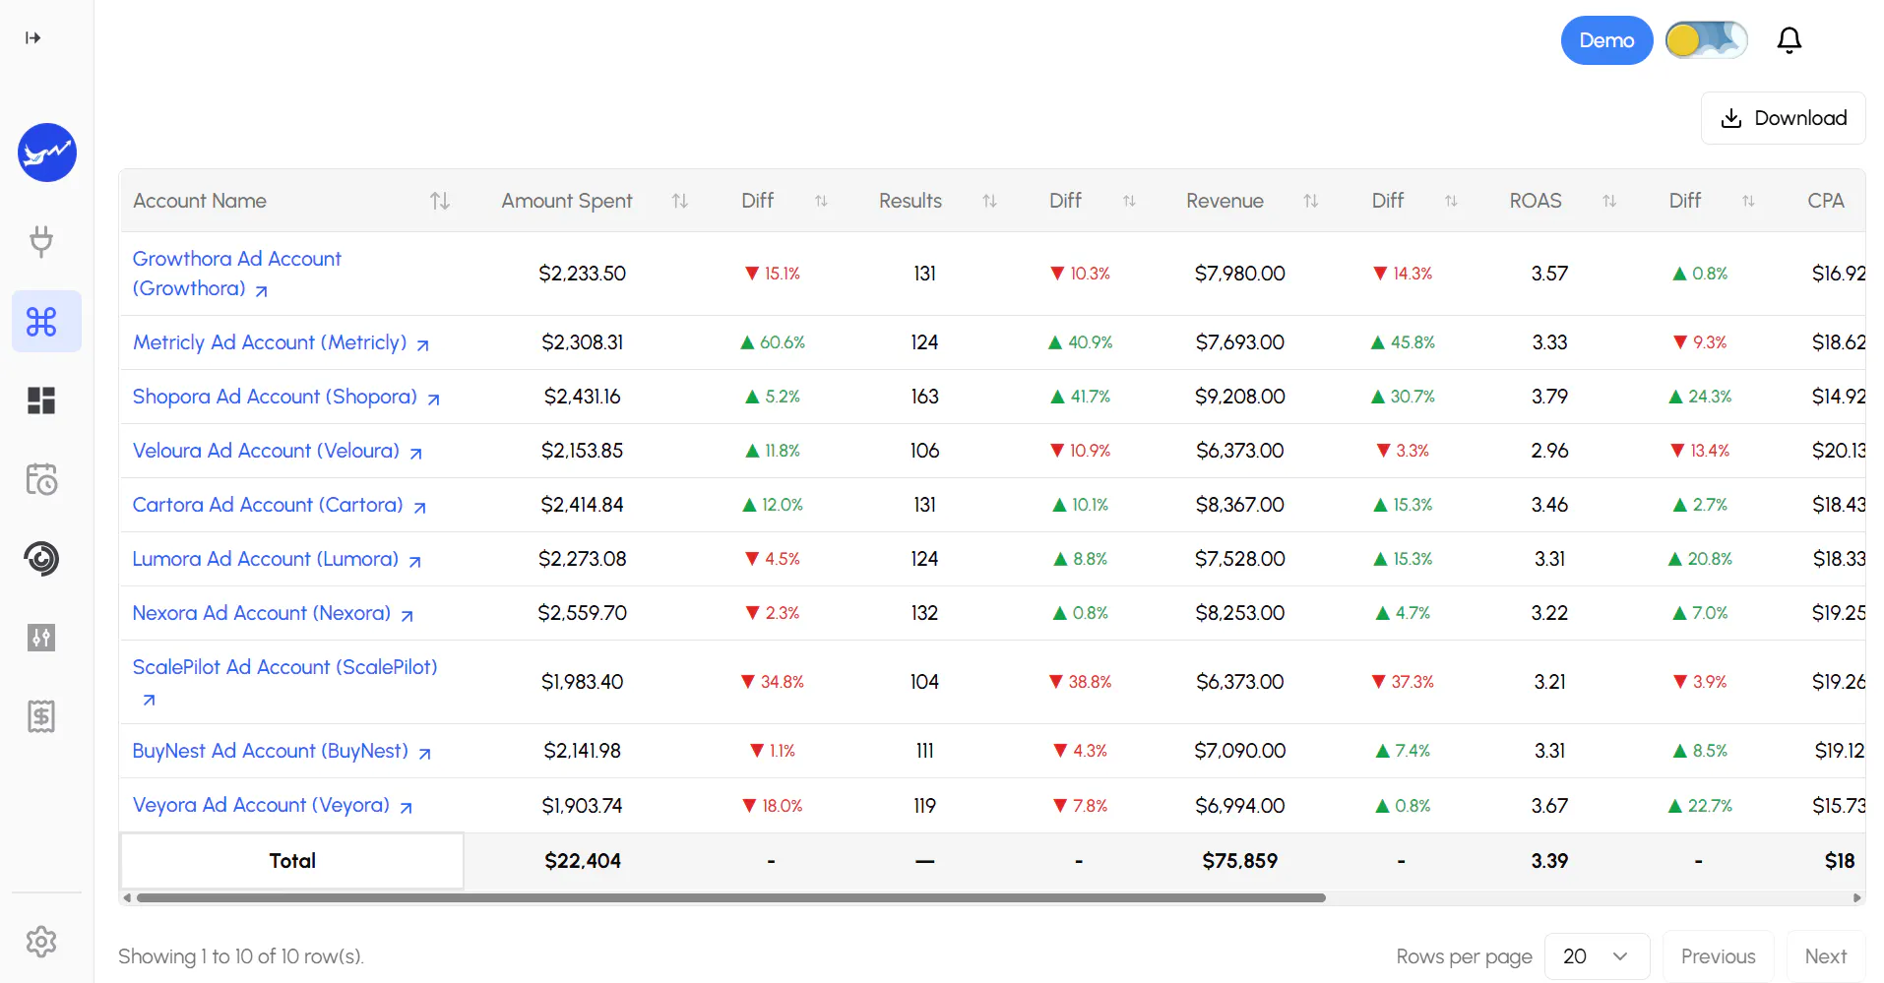Select the $75,859 total revenue cell

tap(1239, 861)
